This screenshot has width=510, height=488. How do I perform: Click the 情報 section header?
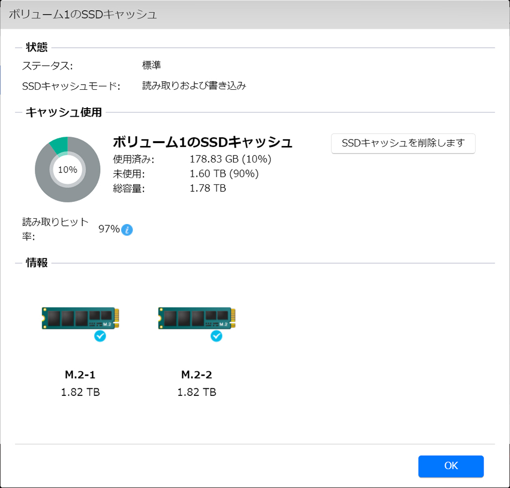coord(37,263)
